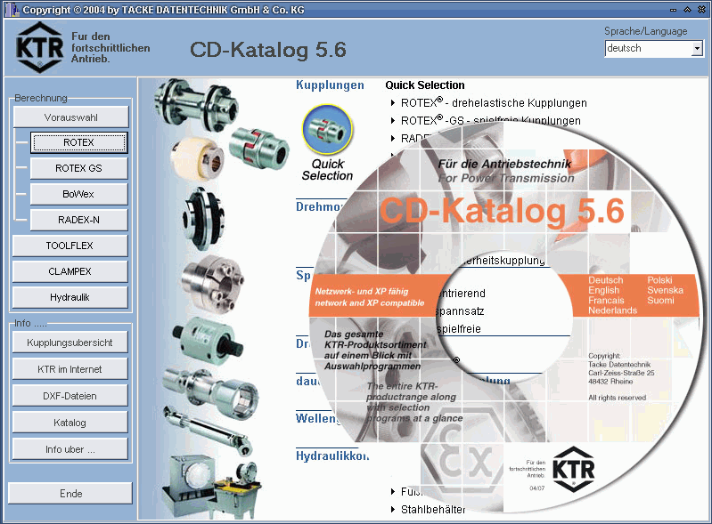Click the Quick Selection coupling icon
This screenshot has width=712, height=524.
click(327, 130)
